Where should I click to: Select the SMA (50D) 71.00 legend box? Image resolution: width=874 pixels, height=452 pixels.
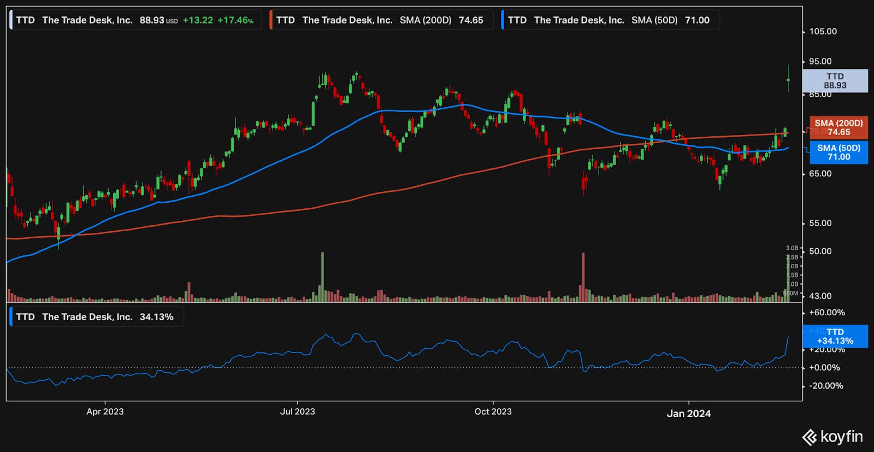click(610, 20)
